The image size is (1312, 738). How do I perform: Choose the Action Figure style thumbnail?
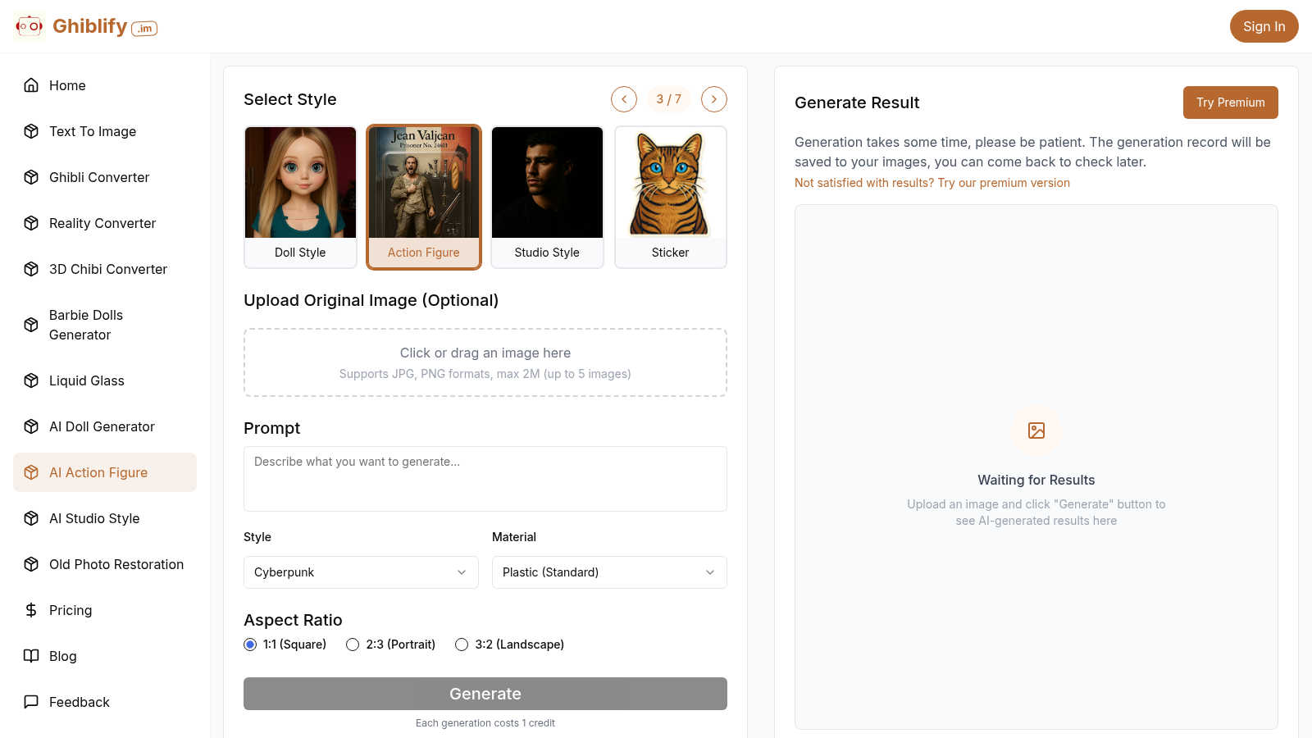pos(424,197)
